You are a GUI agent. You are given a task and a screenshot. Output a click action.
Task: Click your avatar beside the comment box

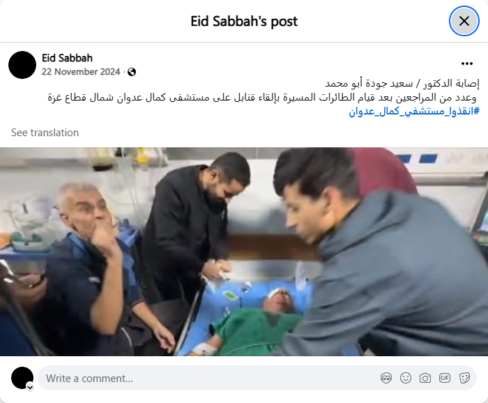coord(22,378)
